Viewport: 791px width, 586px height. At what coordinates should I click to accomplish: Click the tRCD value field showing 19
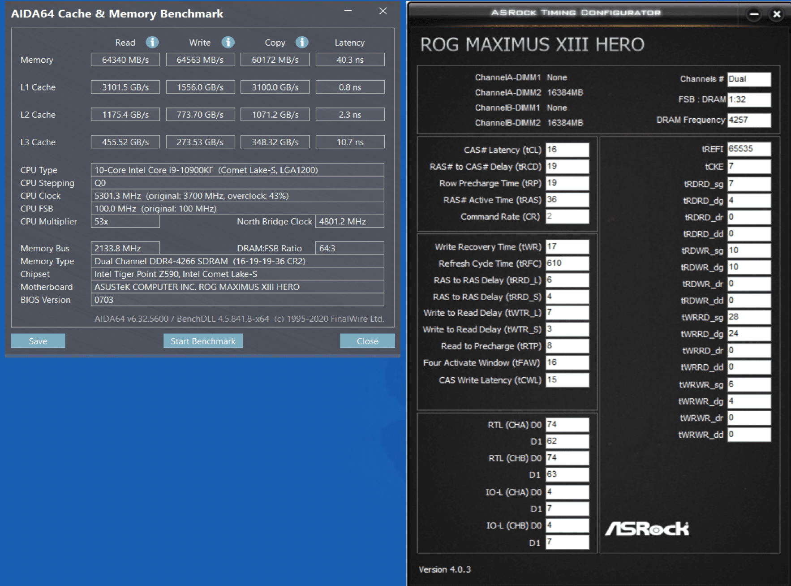[x=567, y=166]
